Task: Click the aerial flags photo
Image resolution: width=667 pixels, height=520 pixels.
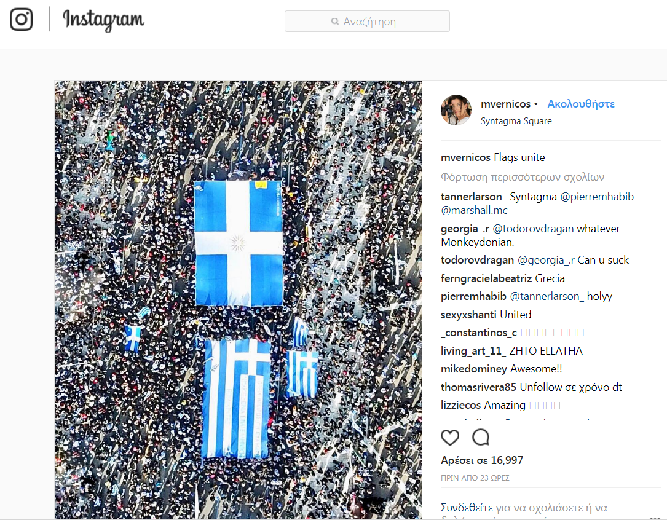Action: coord(239,300)
